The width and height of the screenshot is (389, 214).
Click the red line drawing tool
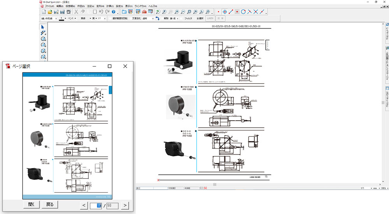[231, 12]
